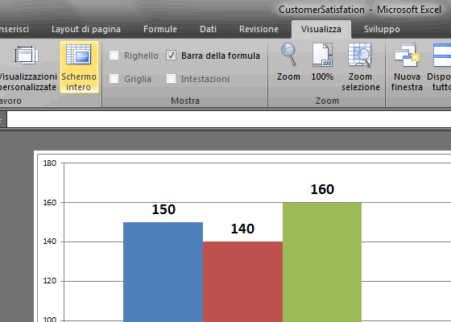Image resolution: width=451 pixels, height=322 pixels.
Task: Open the Layout di pagina tab
Action: (x=86, y=29)
